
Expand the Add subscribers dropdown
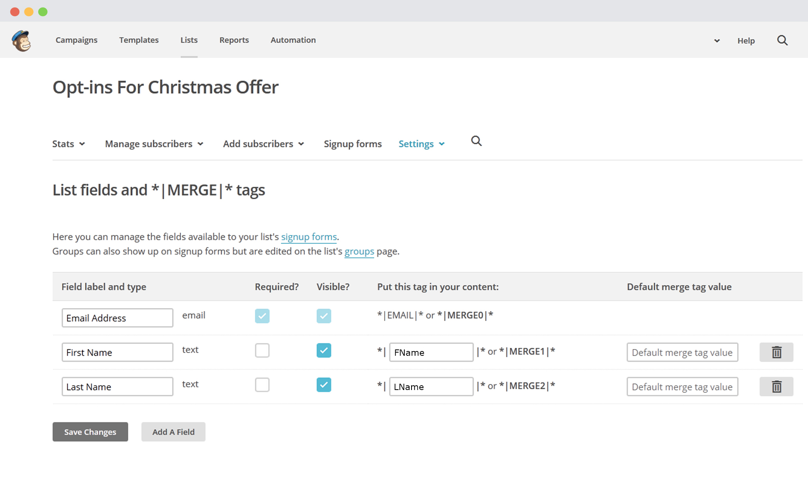pyautogui.click(x=264, y=144)
